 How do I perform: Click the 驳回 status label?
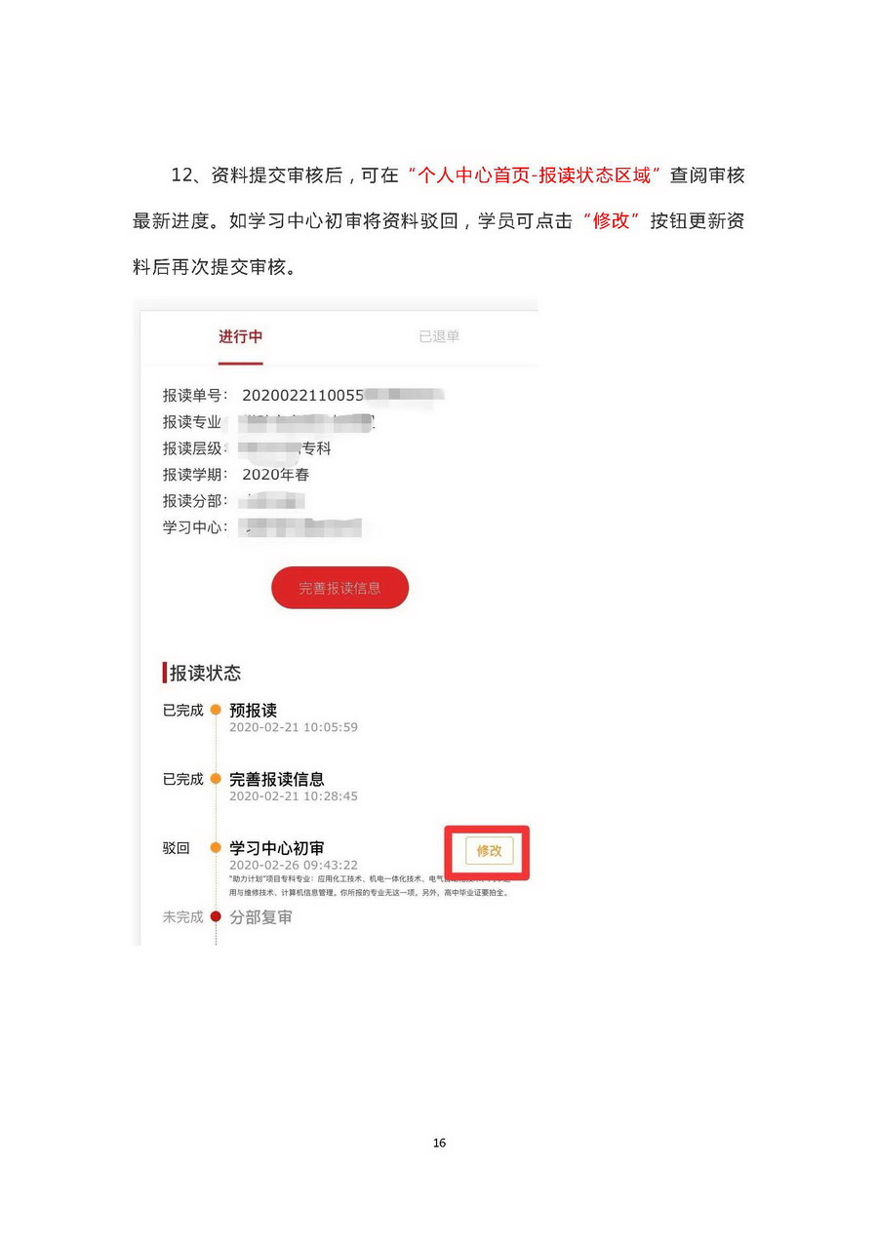click(177, 848)
